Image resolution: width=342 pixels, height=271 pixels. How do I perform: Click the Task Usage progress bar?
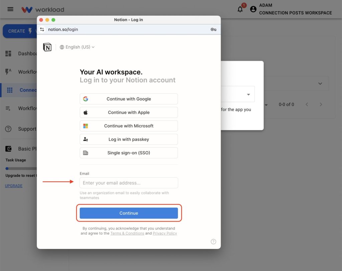coord(21,168)
